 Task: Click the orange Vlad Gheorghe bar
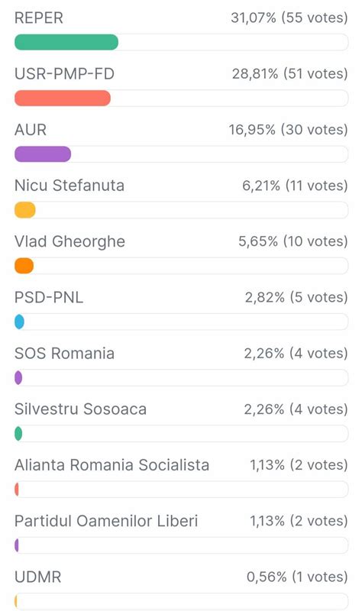(24, 266)
